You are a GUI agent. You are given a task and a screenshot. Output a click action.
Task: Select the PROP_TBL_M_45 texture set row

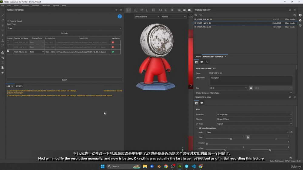click(x=245, y=27)
